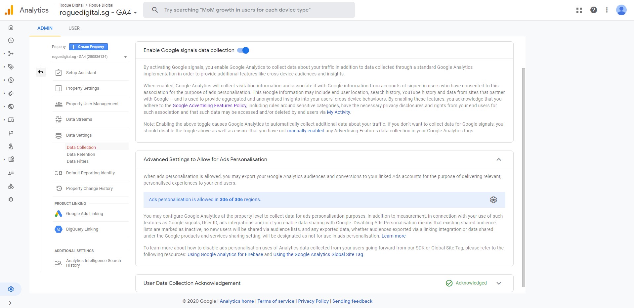
Task: Open the Privacy Policy footer link
Action: 313,301
